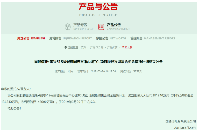The image size is (199, 132).
Task: Click the closing line 特此公告！
Action: point(14,109)
